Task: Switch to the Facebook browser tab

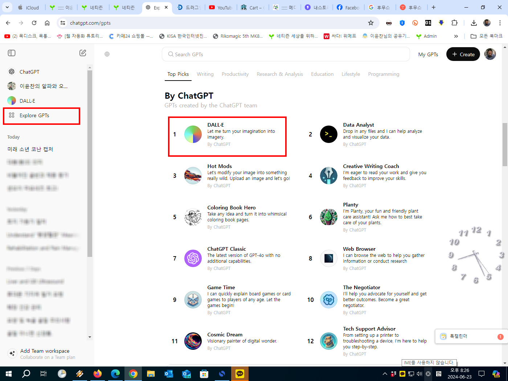Action: (348, 7)
